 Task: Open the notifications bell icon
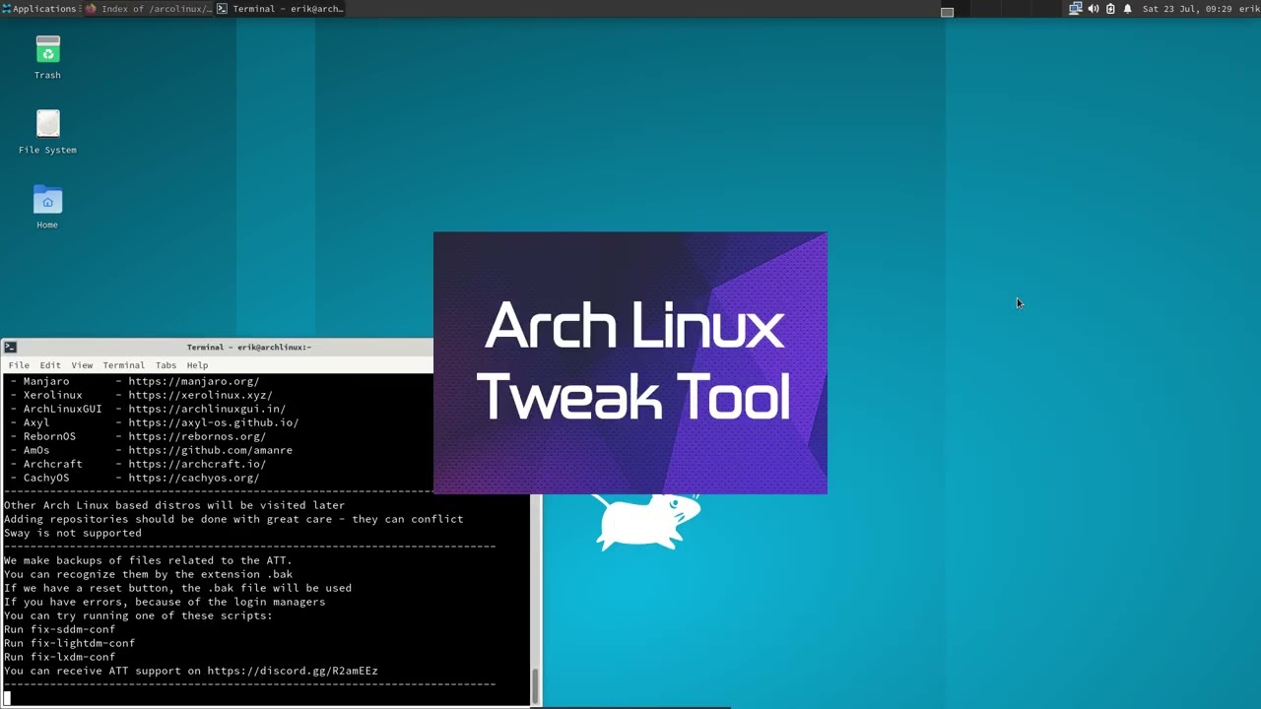click(1128, 9)
